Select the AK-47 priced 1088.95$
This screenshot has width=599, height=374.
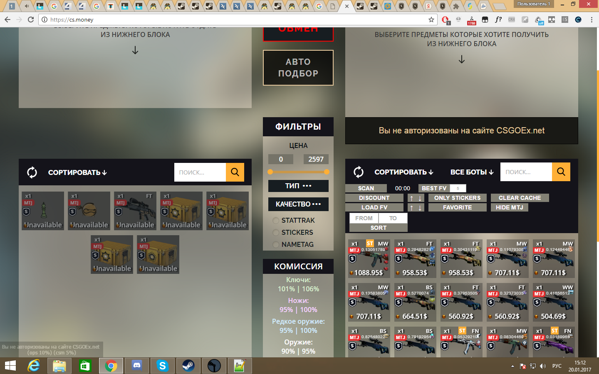369,258
